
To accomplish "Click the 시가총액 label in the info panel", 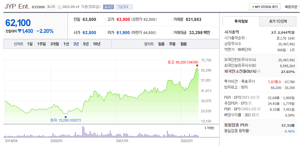I will click(x=232, y=32).
